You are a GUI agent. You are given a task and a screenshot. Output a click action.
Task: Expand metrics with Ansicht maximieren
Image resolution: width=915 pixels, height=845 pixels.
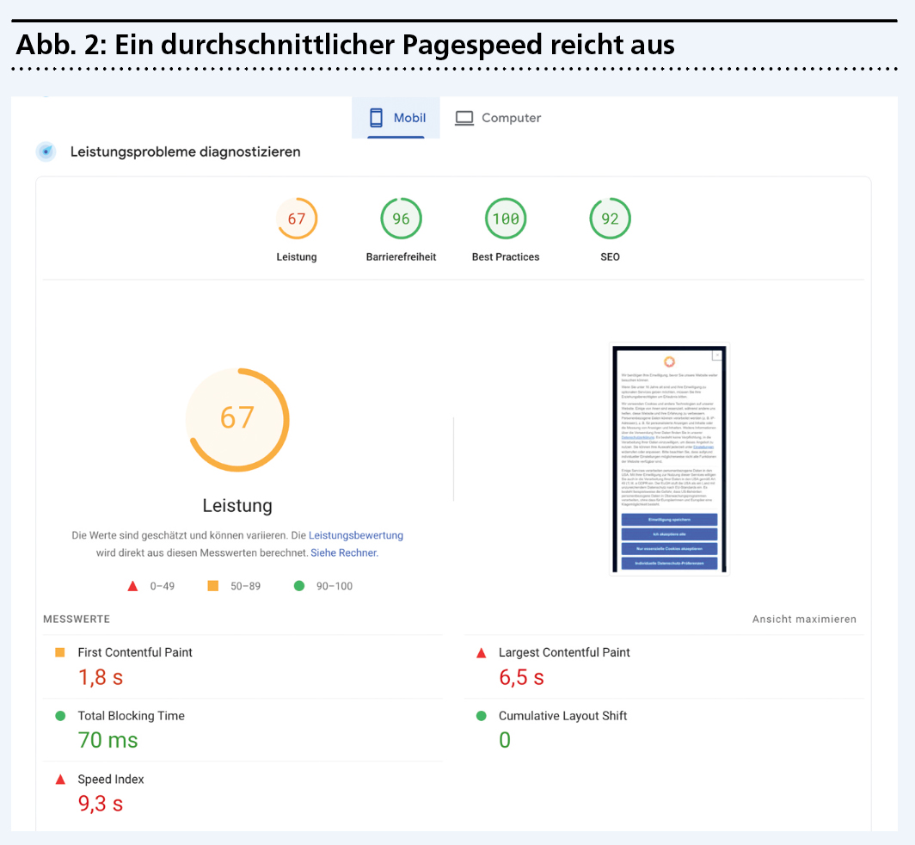click(804, 620)
